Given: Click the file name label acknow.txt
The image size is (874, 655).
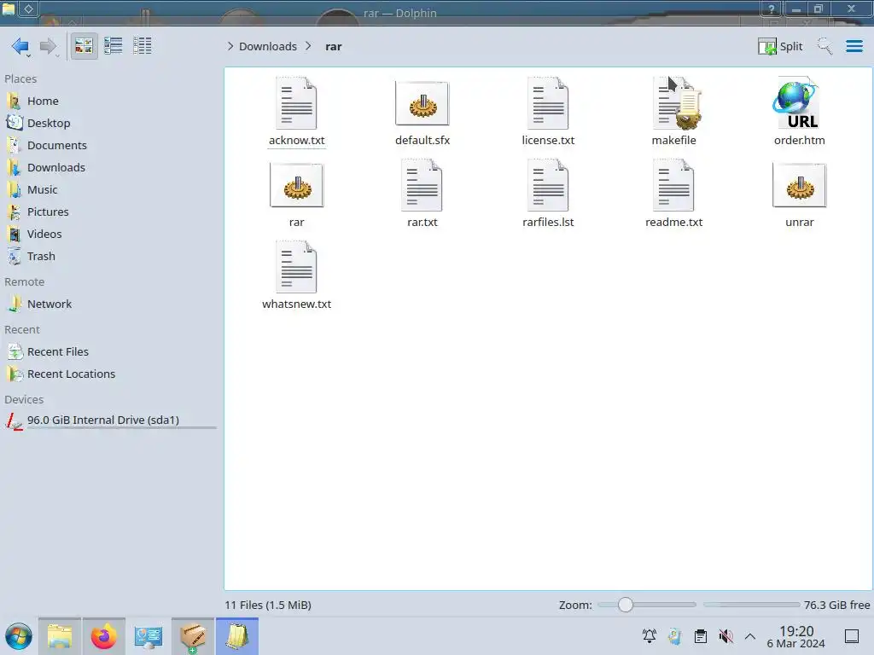Looking at the screenshot, I should coord(296,141).
